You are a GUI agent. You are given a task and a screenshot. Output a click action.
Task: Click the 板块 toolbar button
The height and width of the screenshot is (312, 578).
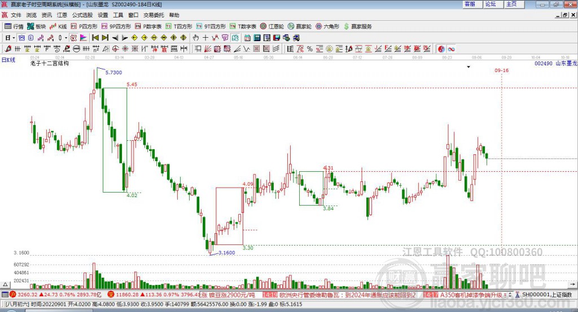tap(37, 26)
